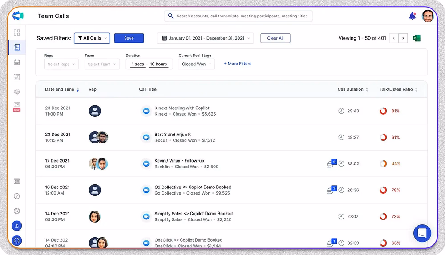Export calls with the Excel icon
Screen dimensions: 445x255
click(417, 38)
